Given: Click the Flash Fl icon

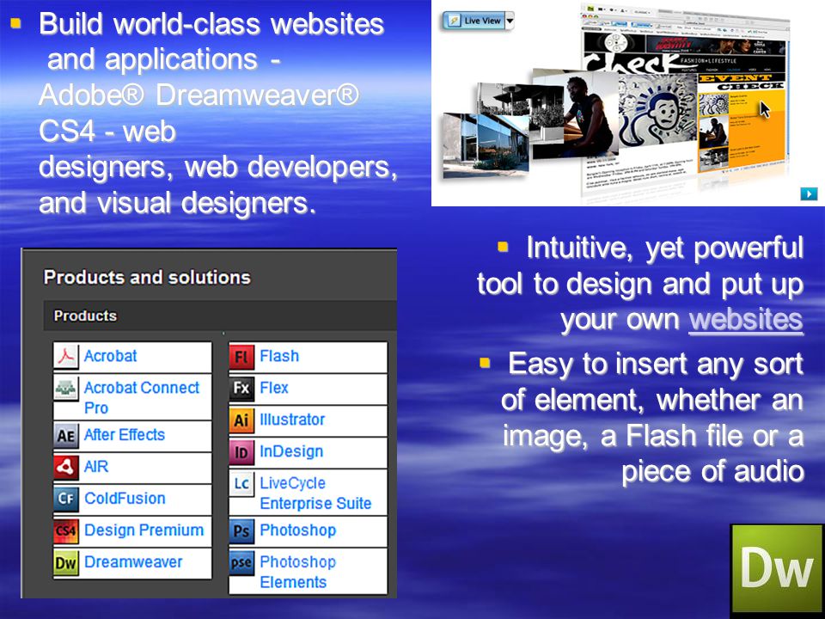Looking at the screenshot, I should click(x=241, y=356).
